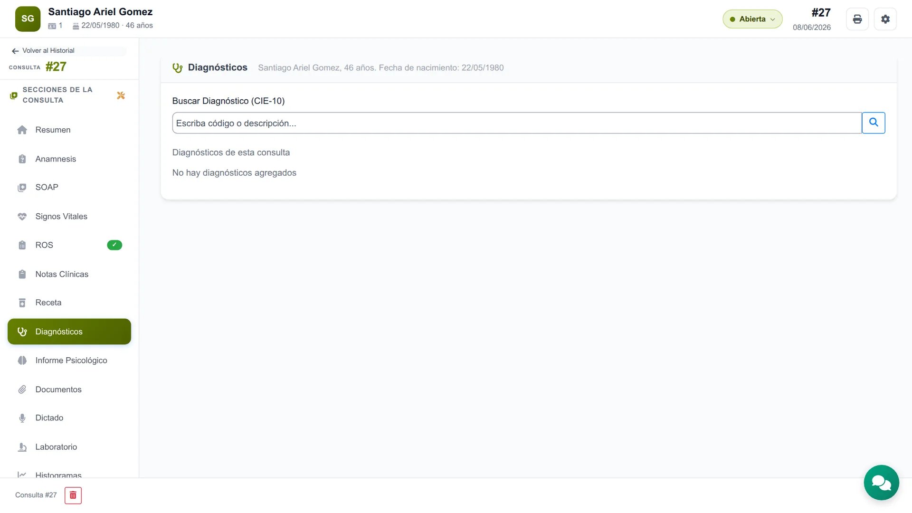The width and height of the screenshot is (912, 513).
Task: Click the 'Consulta #27' footer label
Action: pos(36,495)
